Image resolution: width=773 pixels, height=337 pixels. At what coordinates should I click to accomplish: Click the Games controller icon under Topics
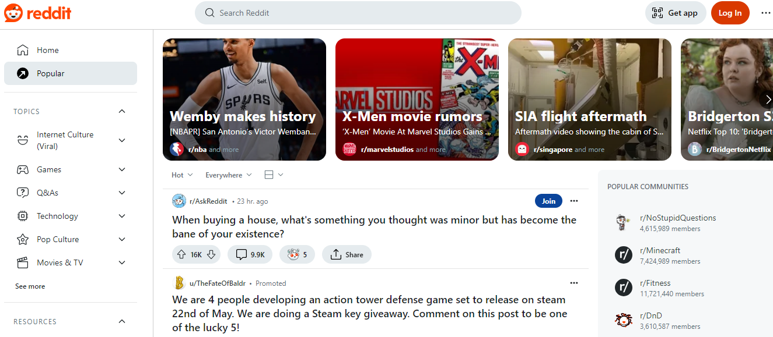tap(22, 169)
